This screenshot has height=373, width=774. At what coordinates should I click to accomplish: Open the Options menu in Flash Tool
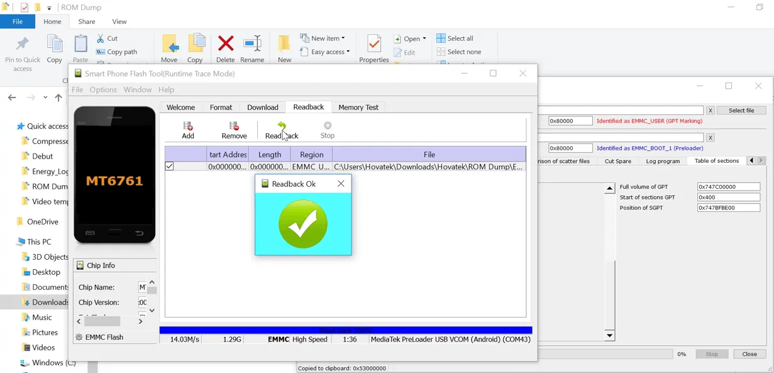pyautogui.click(x=103, y=90)
